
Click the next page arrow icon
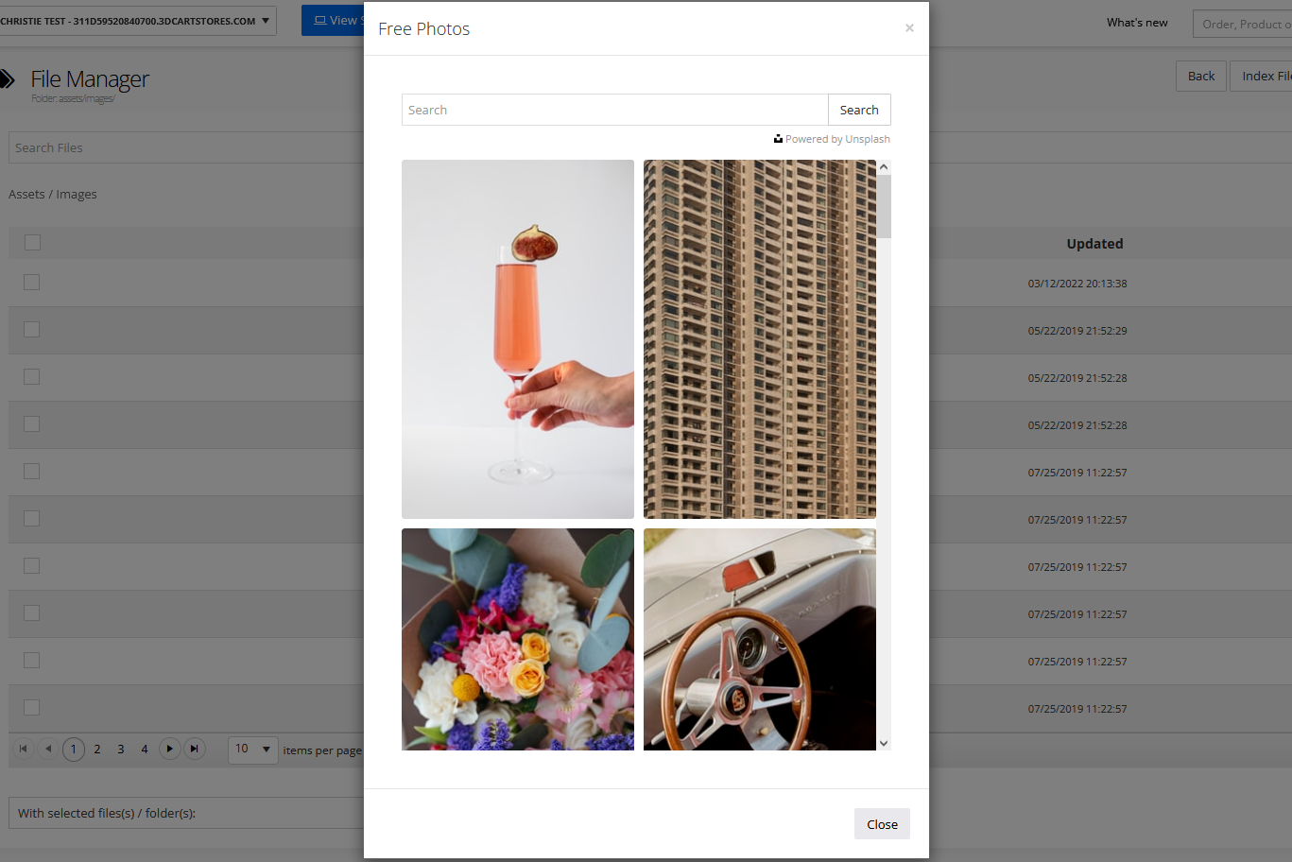click(x=169, y=749)
